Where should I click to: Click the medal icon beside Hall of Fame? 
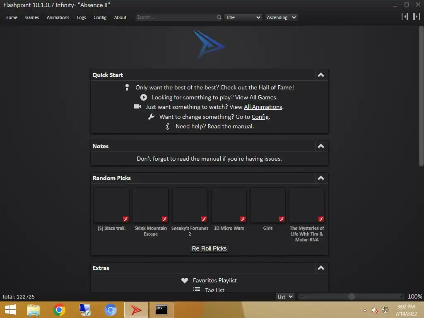tap(127, 87)
